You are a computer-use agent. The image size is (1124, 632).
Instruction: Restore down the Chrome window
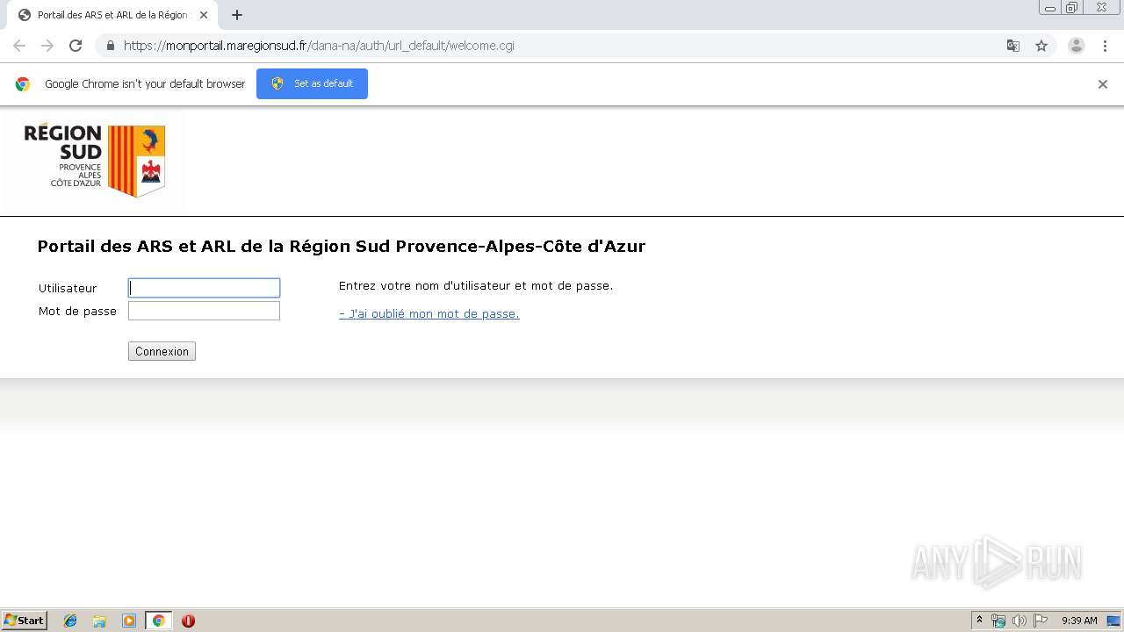click(1072, 8)
